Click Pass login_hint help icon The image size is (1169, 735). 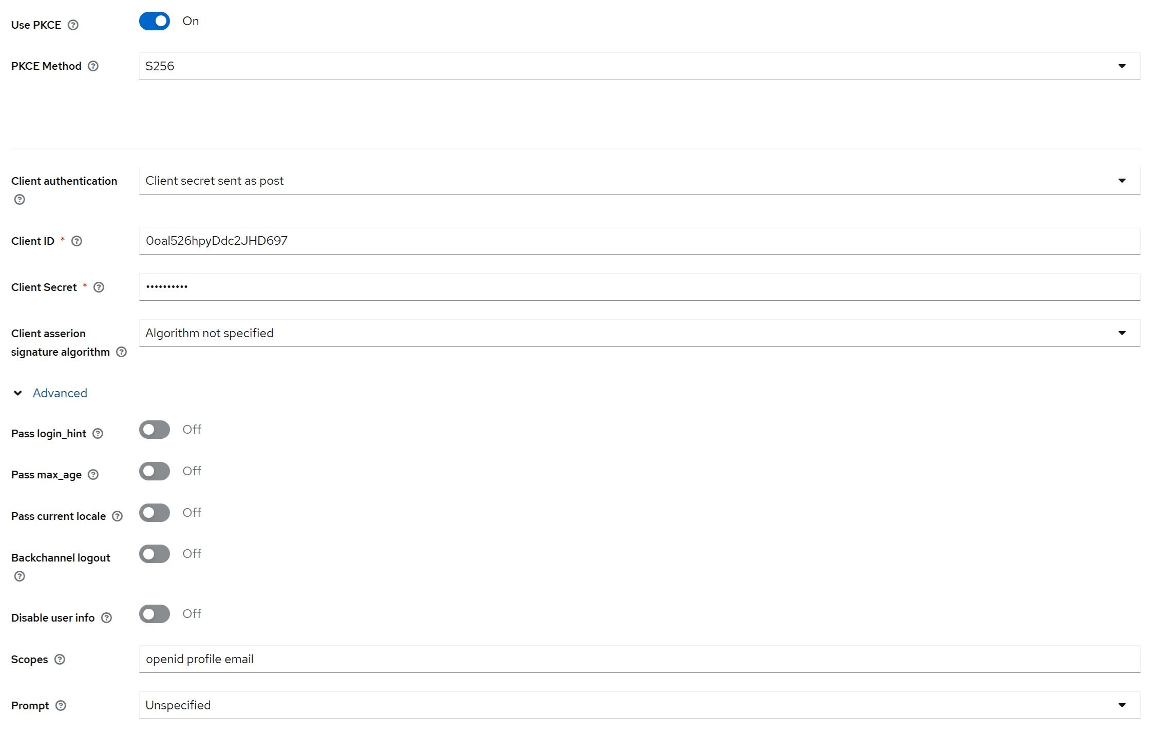pyautogui.click(x=98, y=434)
